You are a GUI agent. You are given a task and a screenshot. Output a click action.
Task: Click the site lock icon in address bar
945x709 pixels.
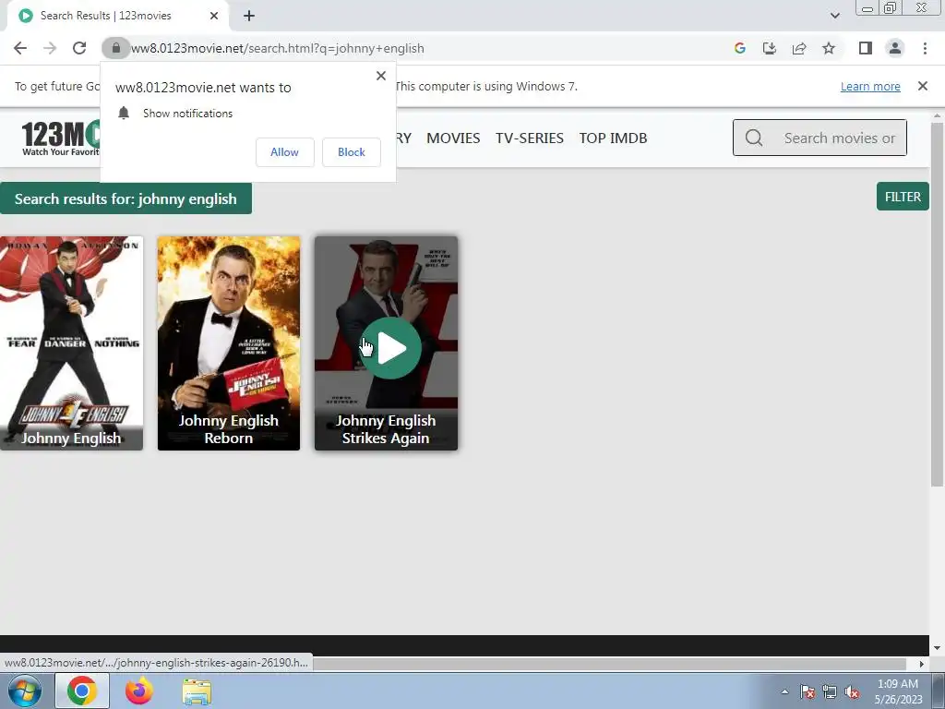tap(115, 48)
